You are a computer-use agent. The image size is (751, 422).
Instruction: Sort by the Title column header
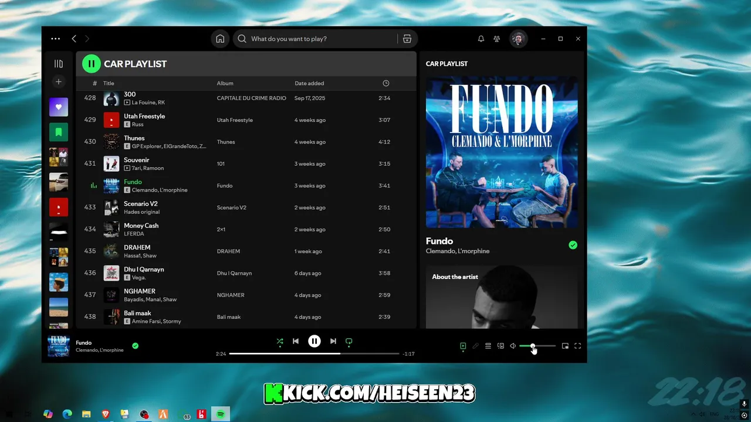[x=109, y=83]
